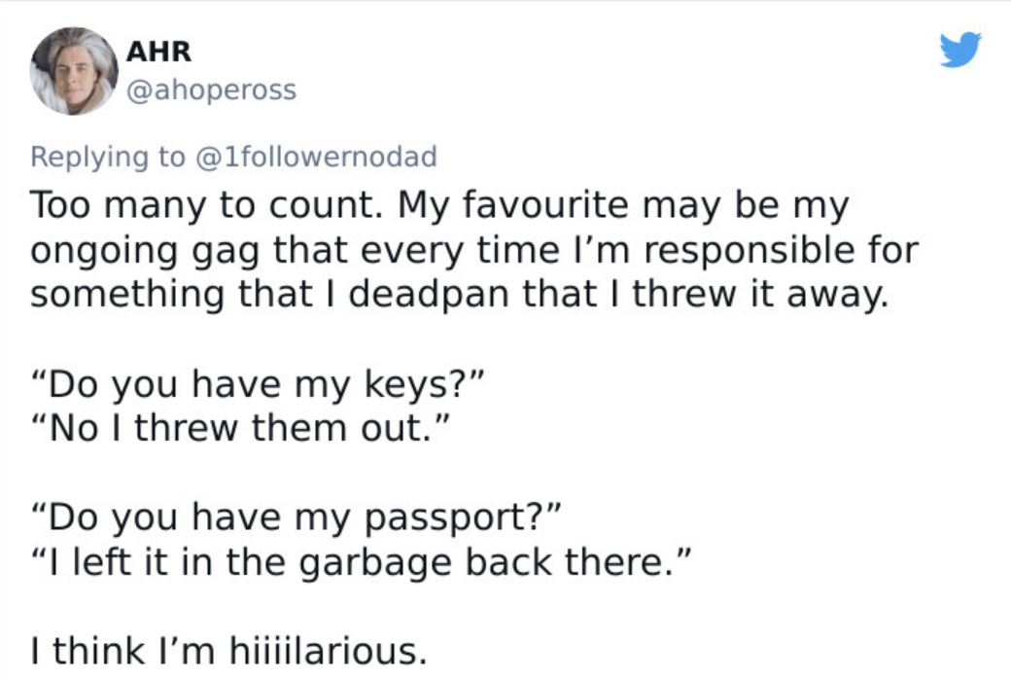Viewport: 1011px width, 679px height.
Task: Click the blue Twitter bird logo
Action: coord(960,49)
